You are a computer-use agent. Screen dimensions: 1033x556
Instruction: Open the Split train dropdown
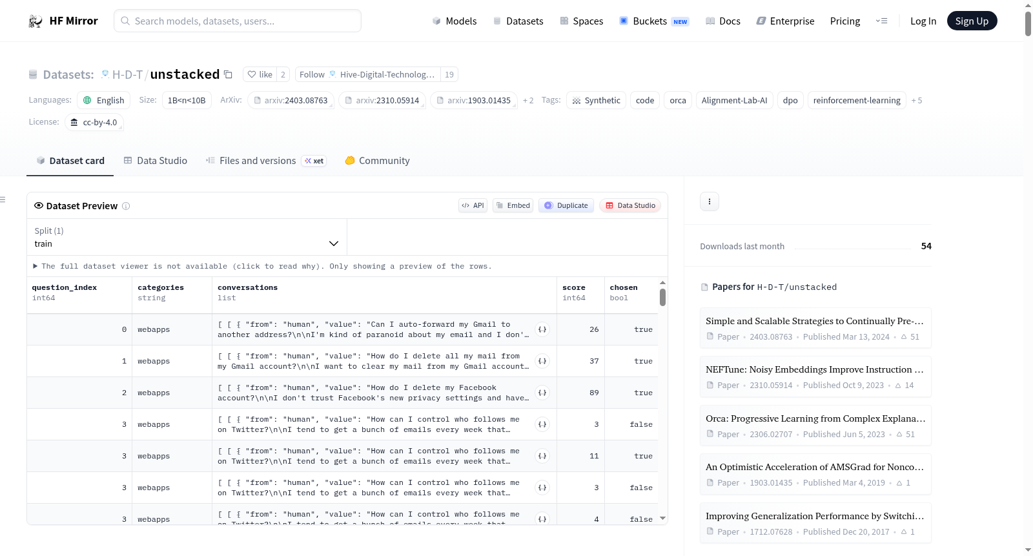(x=187, y=237)
